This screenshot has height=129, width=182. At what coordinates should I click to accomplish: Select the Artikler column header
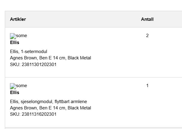18,19
